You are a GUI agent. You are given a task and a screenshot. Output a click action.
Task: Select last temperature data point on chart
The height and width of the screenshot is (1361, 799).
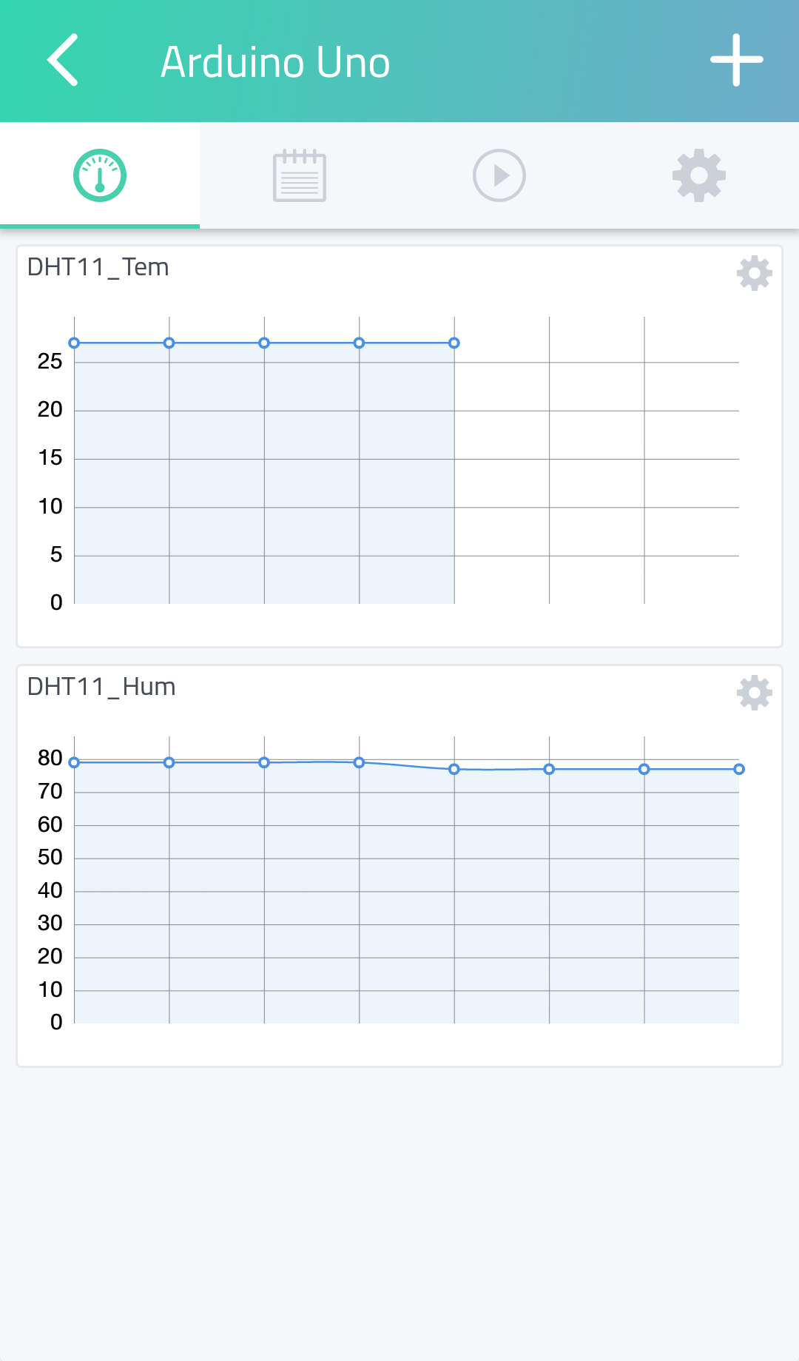(x=454, y=343)
